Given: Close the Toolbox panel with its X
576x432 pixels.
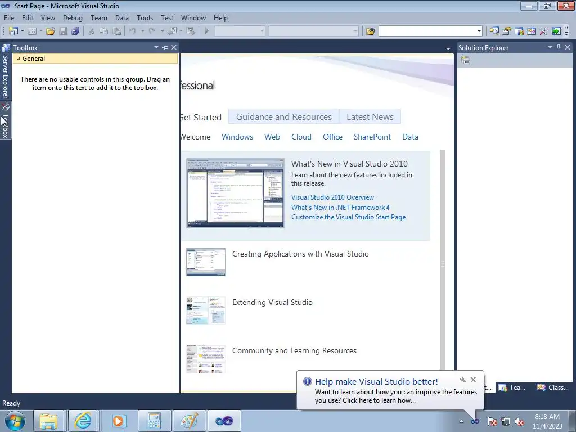Looking at the screenshot, I should coord(174,47).
